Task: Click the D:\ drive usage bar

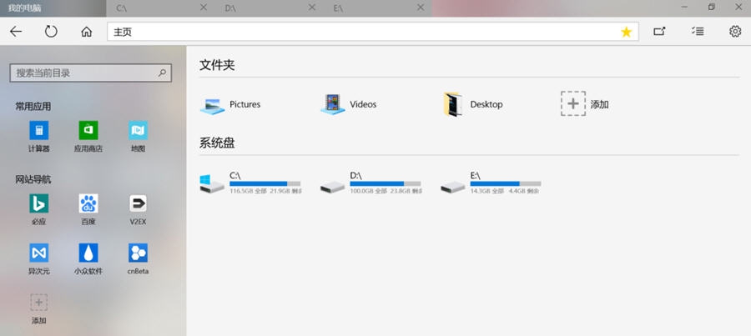Action: pyautogui.click(x=385, y=183)
